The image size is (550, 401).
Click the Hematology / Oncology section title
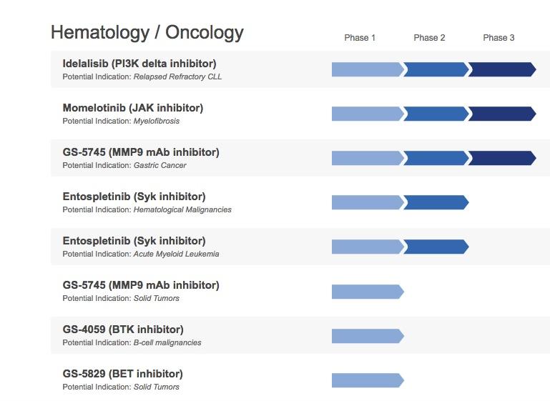[147, 32]
